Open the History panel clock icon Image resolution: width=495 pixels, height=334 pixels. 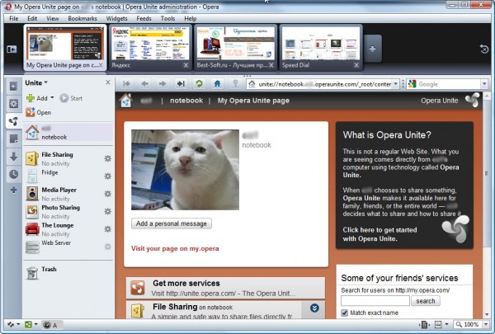(x=13, y=174)
